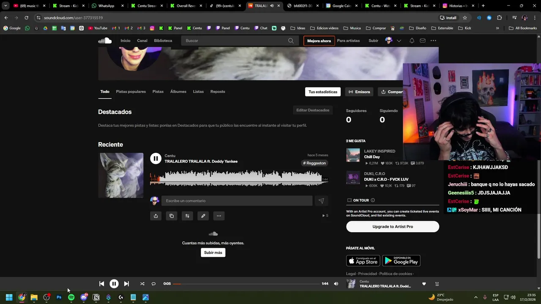Click the repost icon under the track

click(187, 216)
